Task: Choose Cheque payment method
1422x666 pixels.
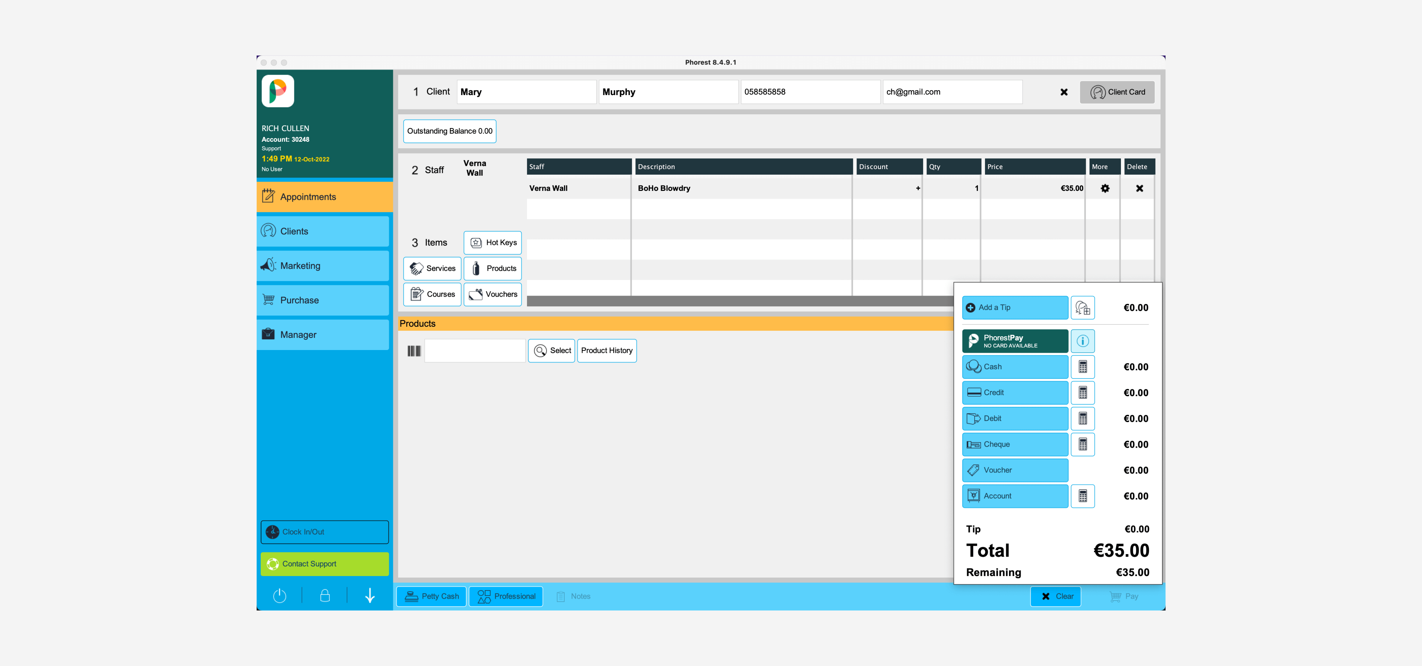Action: (1015, 445)
